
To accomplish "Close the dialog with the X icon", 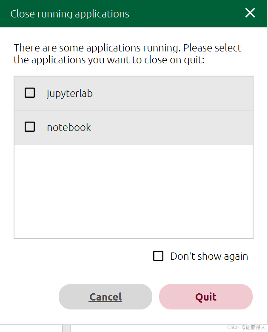I will [x=250, y=13].
